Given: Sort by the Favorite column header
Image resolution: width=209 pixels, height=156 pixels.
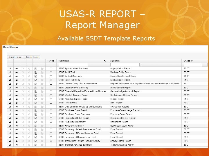Looking at the screenshot, I should pyautogui.click(x=51, y=61).
